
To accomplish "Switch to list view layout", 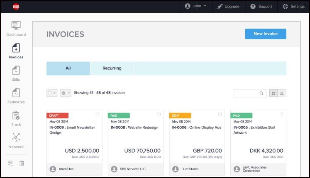I will tap(282, 93).
